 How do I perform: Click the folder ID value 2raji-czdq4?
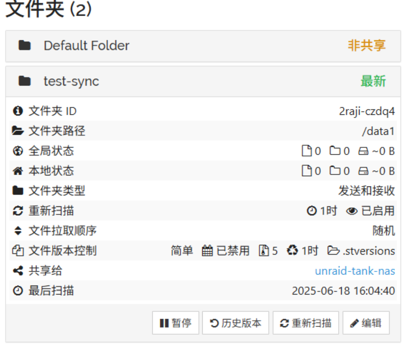click(367, 111)
